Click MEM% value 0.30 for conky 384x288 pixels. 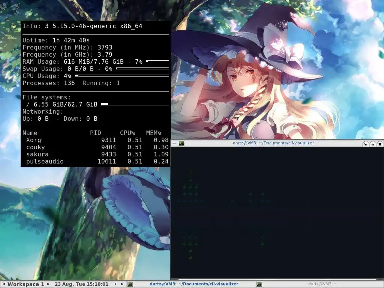[x=161, y=147]
